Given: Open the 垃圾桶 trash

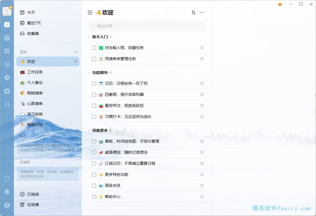Looking at the screenshot, I should point(48,205).
